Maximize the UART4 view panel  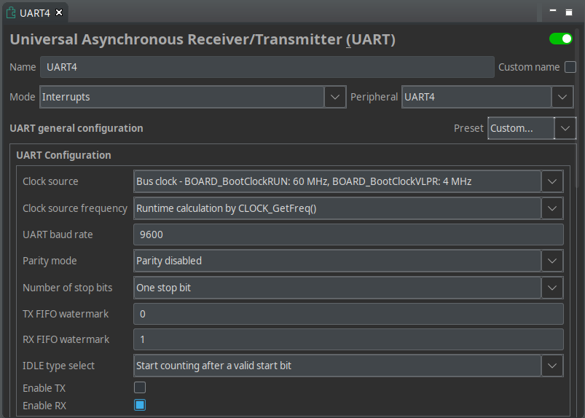pos(569,12)
